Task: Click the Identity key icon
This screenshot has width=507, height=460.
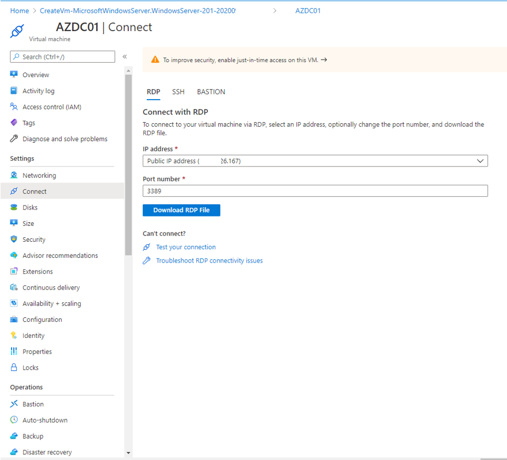Action: [x=14, y=335]
